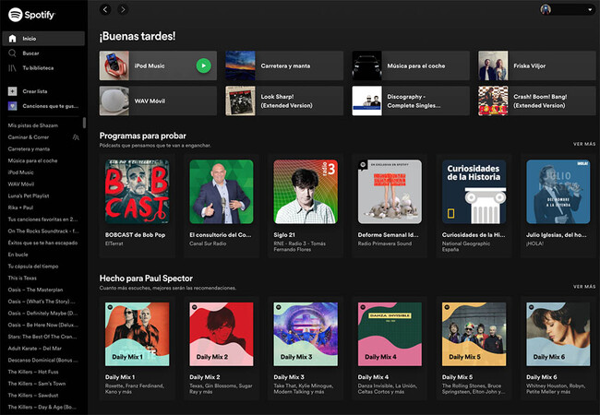600x415 pixels.
Task: Open Discography - Complete Singles card
Action: pyautogui.click(x=411, y=101)
